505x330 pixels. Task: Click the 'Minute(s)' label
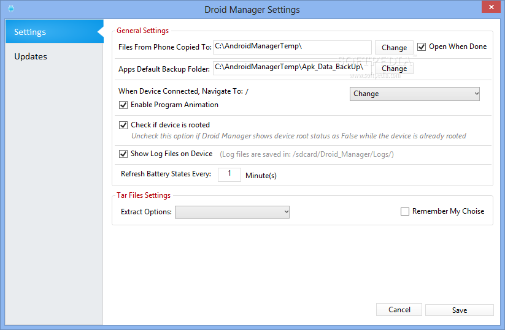point(261,176)
